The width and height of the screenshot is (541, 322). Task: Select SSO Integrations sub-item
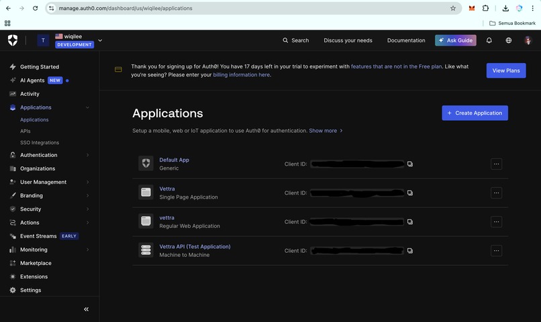[x=40, y=142]
